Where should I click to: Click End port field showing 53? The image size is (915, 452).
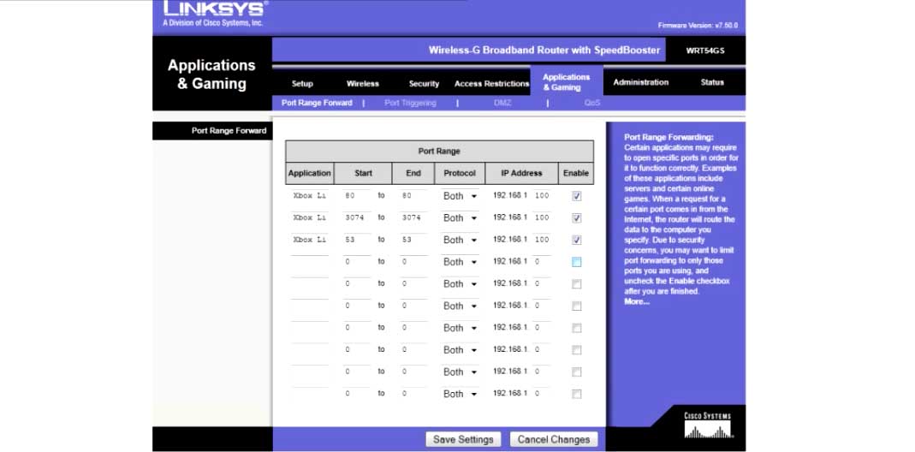pos(413,240)
